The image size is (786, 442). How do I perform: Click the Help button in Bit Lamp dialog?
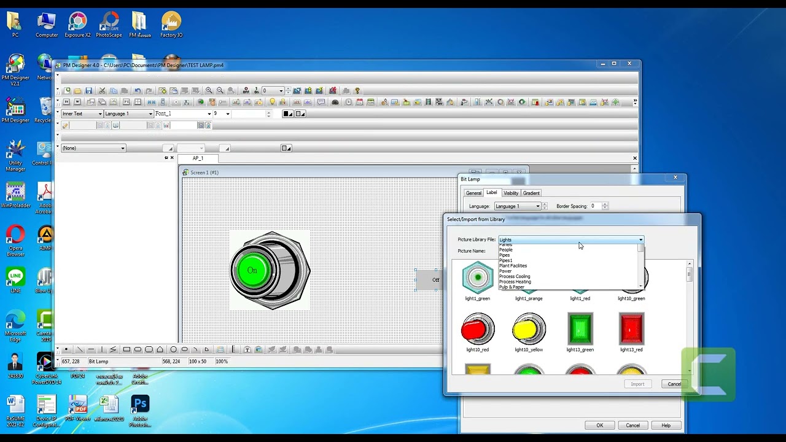(666, 425)
